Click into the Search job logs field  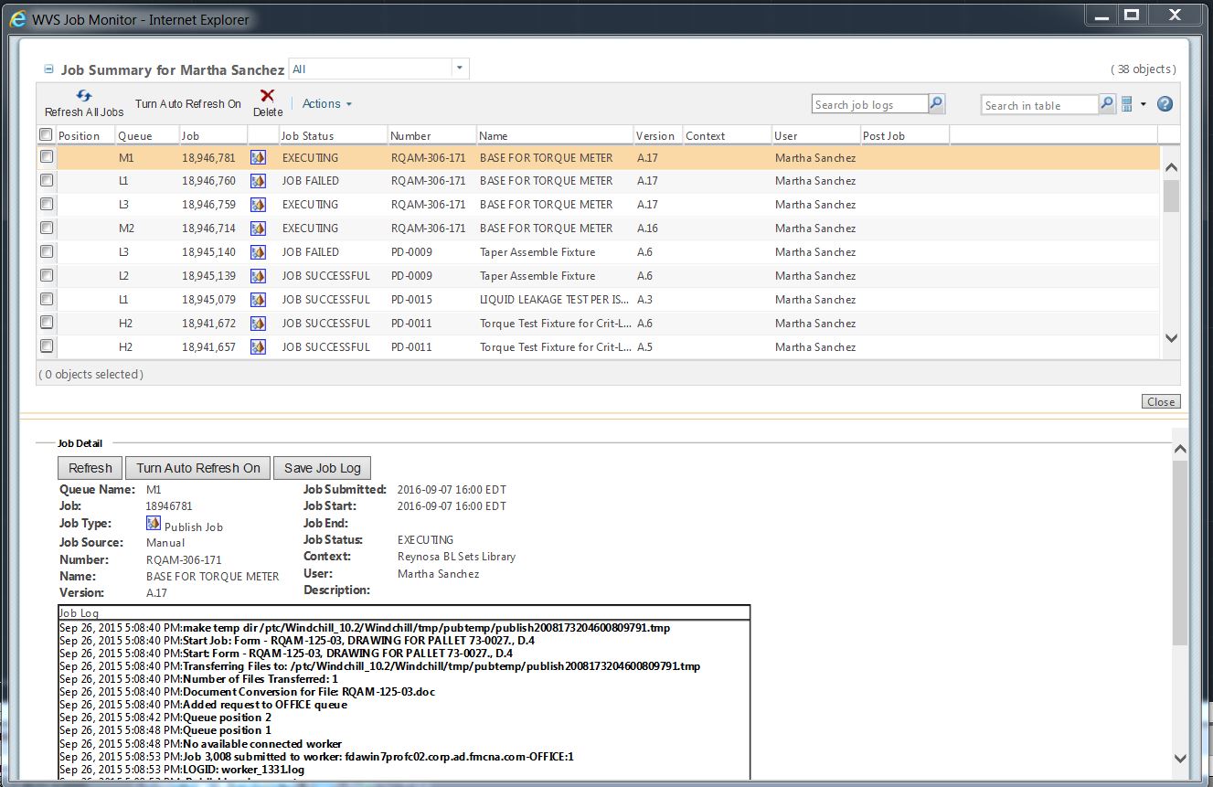[869, 104]
